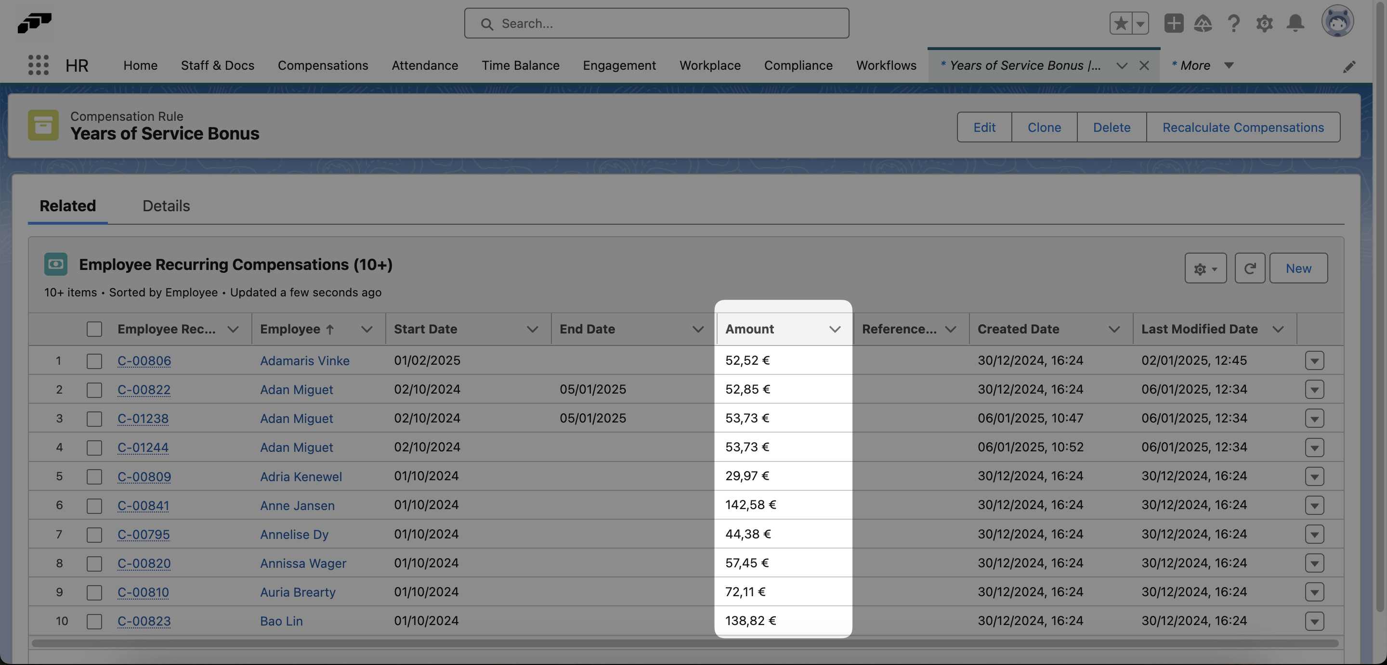This screenshot has width=1387, height=665.
Task: Open row actions for C-00823
Action: pyautogui.click(x=1314, y=621)
